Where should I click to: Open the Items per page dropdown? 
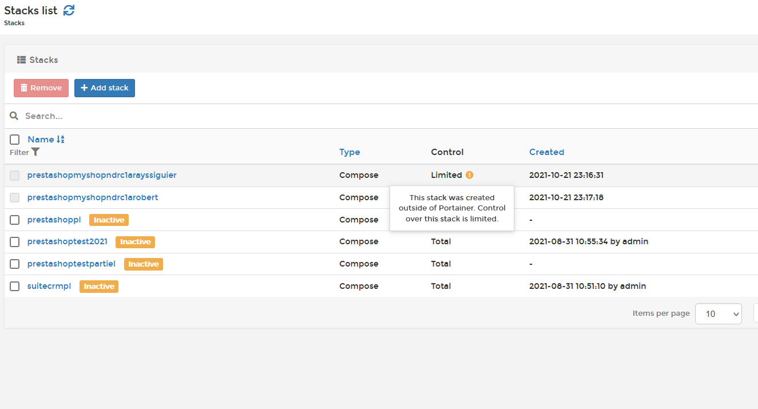click(718, 313)
